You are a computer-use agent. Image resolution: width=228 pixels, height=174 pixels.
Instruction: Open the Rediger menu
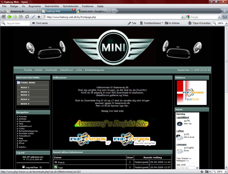(x=14, y=6)
